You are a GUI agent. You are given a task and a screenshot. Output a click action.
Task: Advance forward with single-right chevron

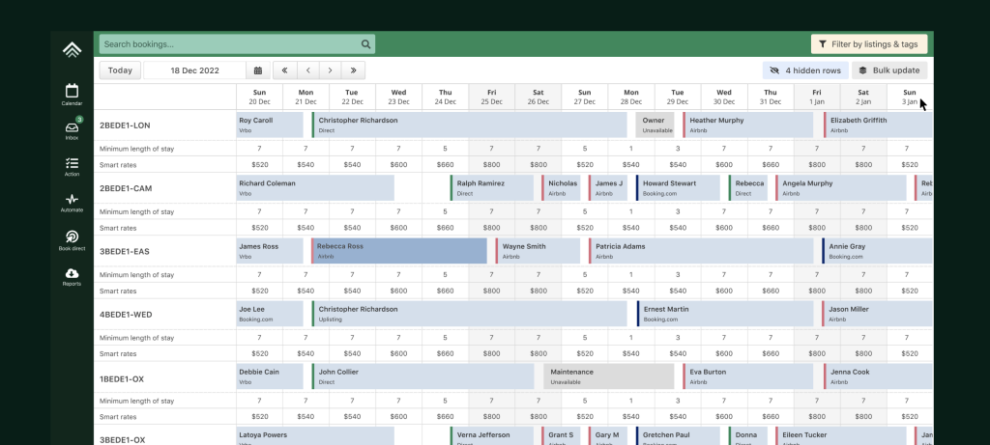click(331, 70)
